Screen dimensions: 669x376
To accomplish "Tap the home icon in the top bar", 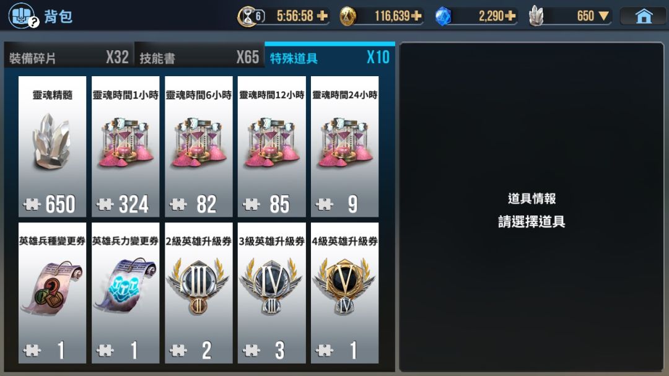I will point(644,16).
